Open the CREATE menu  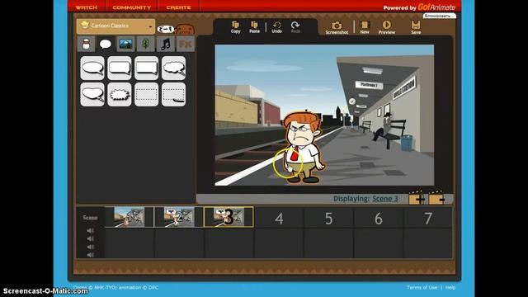[178, 7]
